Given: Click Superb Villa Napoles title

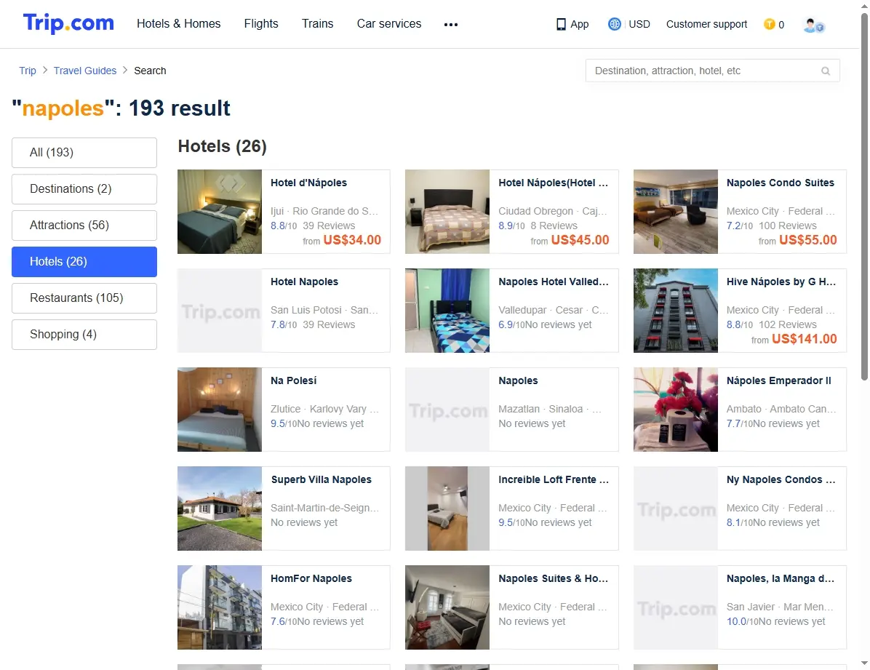Looking at the screenshot, I should [322, 479].
